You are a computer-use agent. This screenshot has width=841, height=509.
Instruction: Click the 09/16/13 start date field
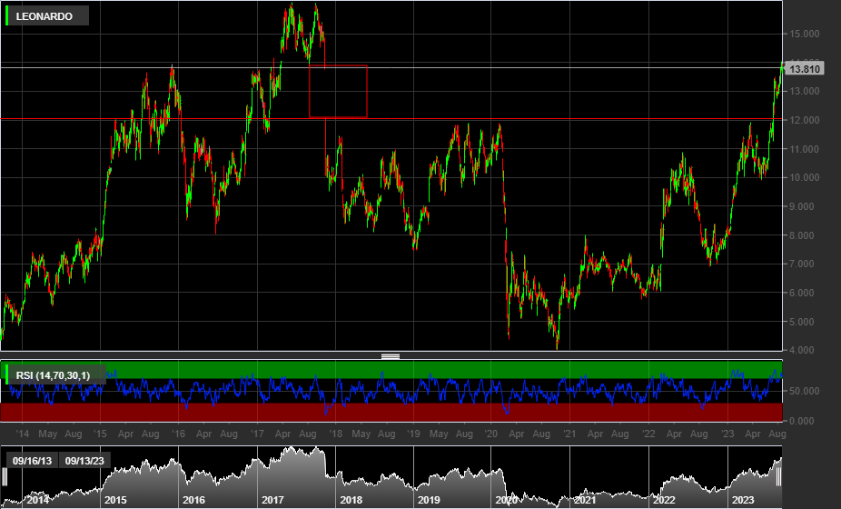(30, 461)
